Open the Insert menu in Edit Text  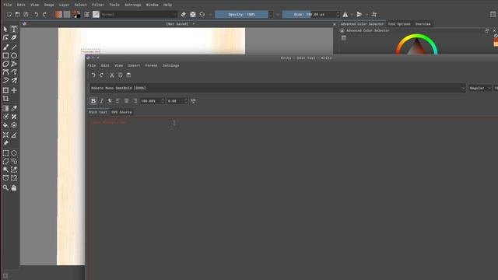tap(134, 65)
